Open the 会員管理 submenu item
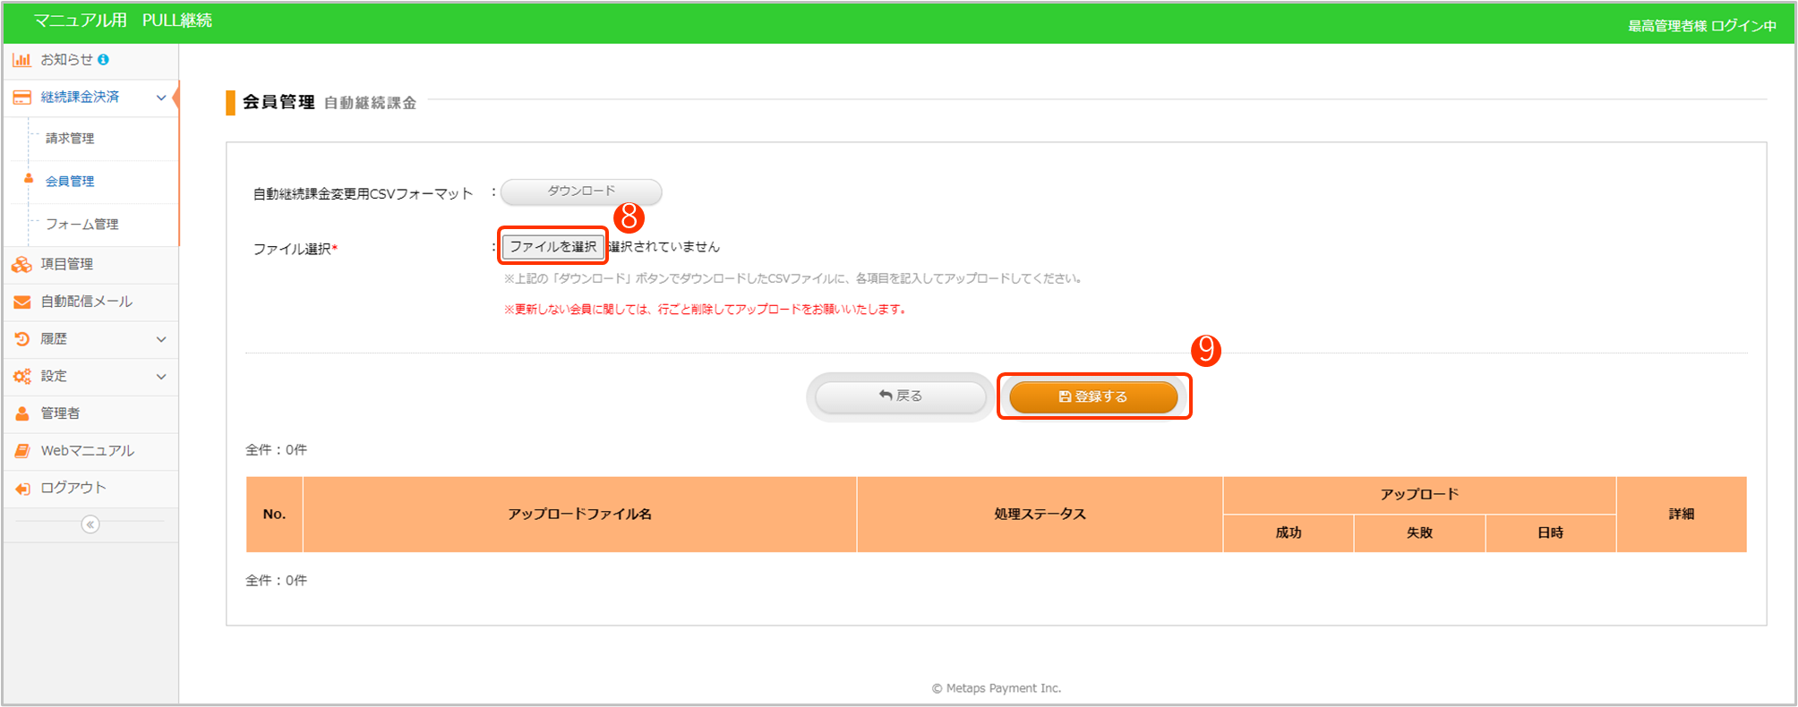 [70, 182]
